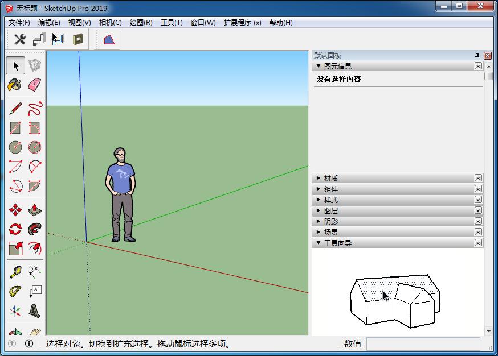Select the Follow Me tool

(x=35, y=229)
